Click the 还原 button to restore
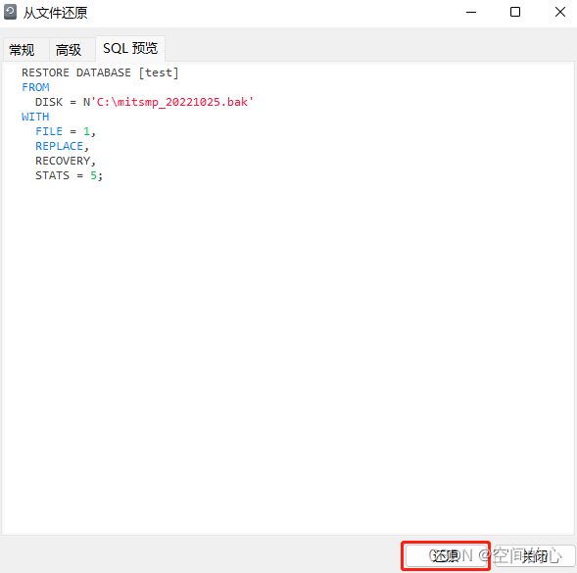This screenshot has width=577, height=573. pyautogui.click(x=446, y=555)
